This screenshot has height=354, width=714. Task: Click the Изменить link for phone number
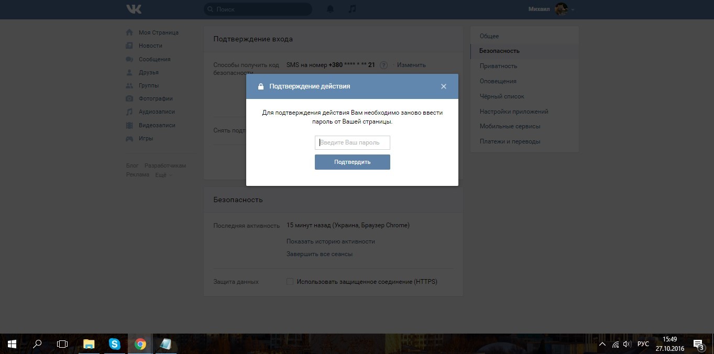click(411, 65)
